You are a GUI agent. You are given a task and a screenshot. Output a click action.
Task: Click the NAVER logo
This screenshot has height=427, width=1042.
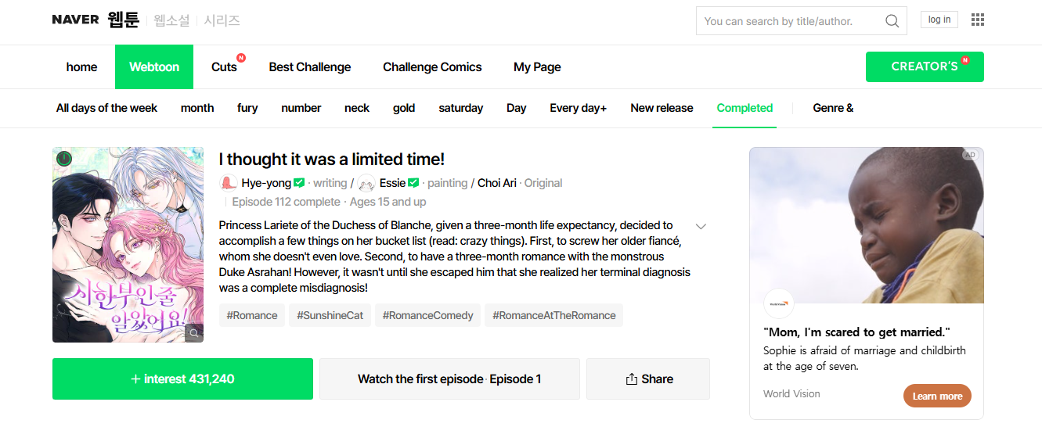coord(75,20)
